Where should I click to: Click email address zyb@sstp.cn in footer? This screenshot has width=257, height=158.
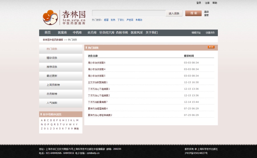(x=93, y=153)
